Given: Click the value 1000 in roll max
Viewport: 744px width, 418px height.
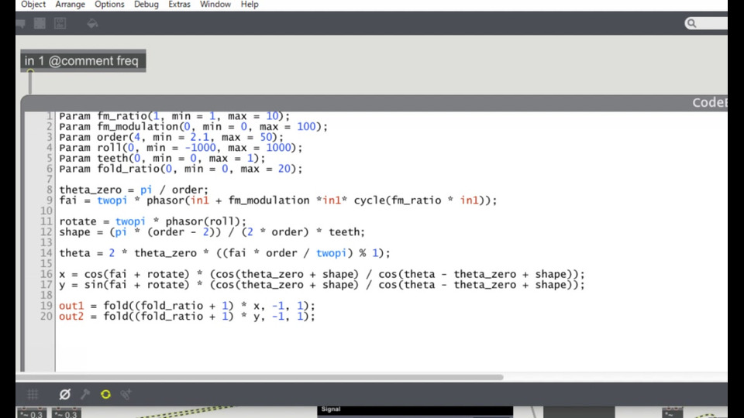Looking at the screenshot, I should (278, 147).
